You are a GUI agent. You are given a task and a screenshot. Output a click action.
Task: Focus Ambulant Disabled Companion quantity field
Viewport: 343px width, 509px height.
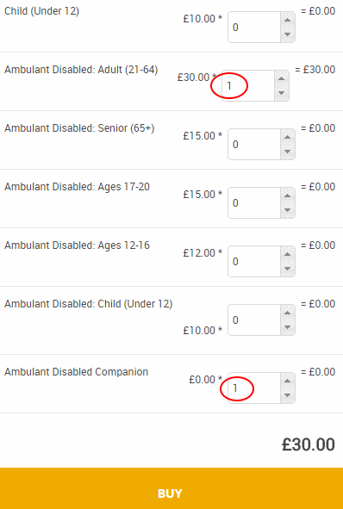[254, 388]
